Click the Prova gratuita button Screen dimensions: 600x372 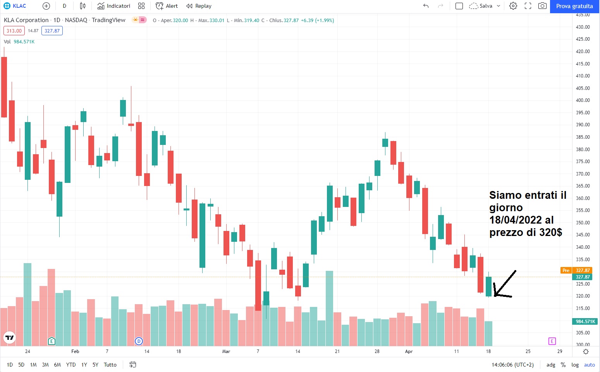coord(574,6)
